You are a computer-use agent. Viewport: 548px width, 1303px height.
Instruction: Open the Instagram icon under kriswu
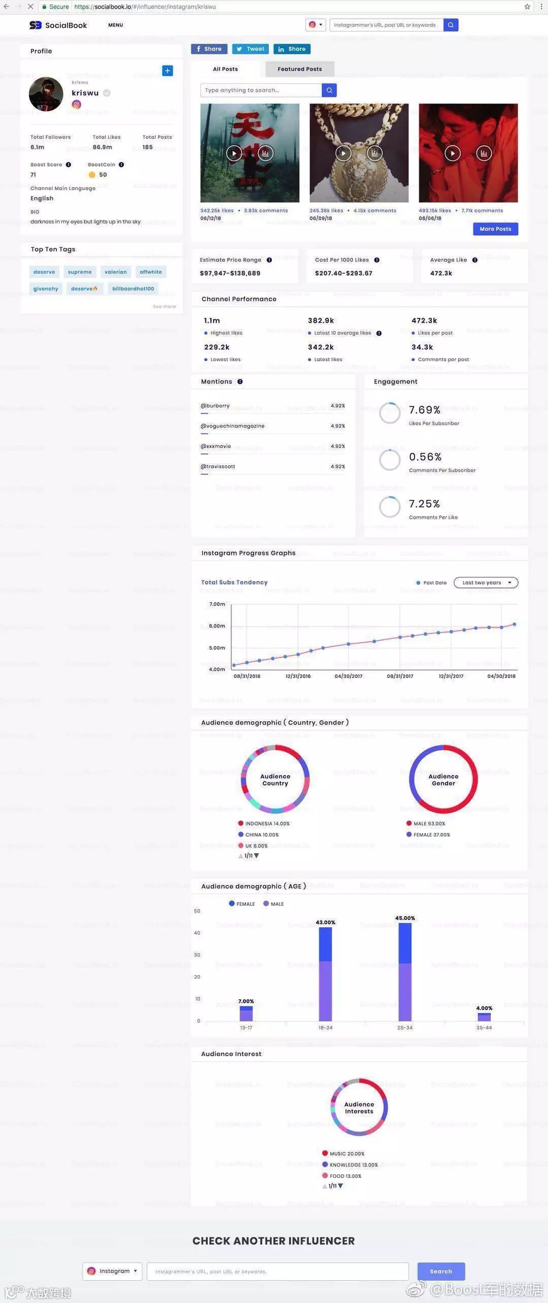point(77,104)
